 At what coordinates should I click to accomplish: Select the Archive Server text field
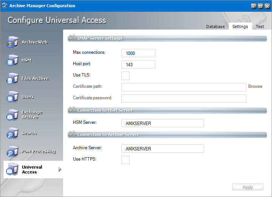162,149
